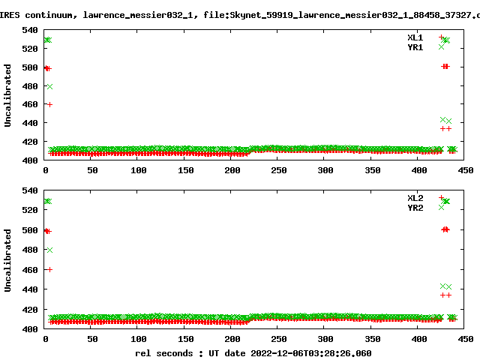Image resolution: width=480 pixels, height=360 pixels.
Task: Click the XL1 legend label
Action: pos(415,37)
